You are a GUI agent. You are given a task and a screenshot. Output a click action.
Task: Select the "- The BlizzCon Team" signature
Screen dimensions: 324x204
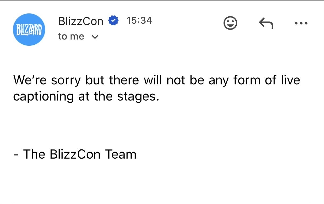tap(75, 154)
